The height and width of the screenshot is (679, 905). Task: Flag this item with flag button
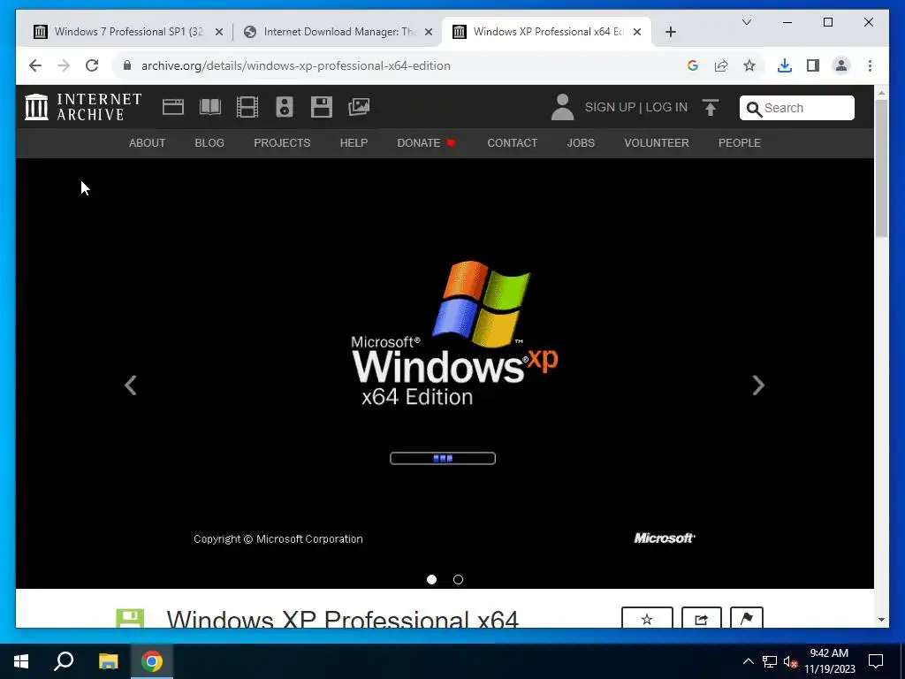(x=746, y=618)
